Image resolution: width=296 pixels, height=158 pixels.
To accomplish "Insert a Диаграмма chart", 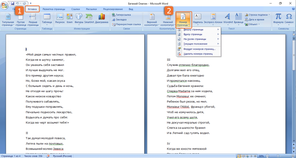I will click(x=101, y=18).
